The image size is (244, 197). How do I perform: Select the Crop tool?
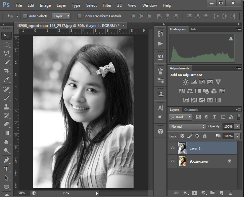pyautogui.click(x=6, y=71)
